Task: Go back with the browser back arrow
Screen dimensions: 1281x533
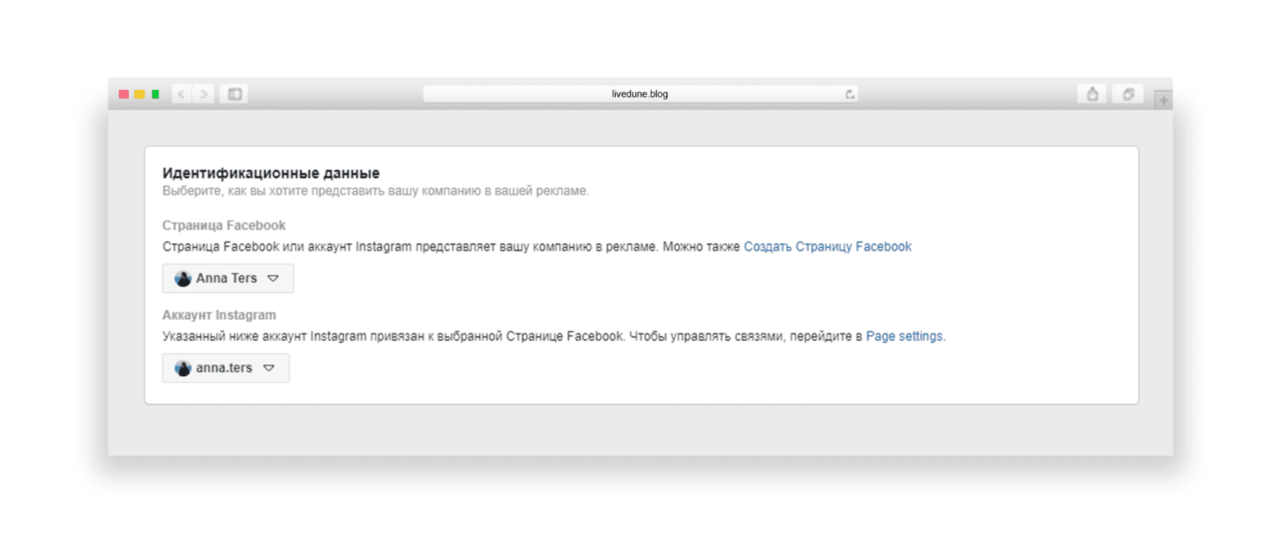Action: coord(181,94)
